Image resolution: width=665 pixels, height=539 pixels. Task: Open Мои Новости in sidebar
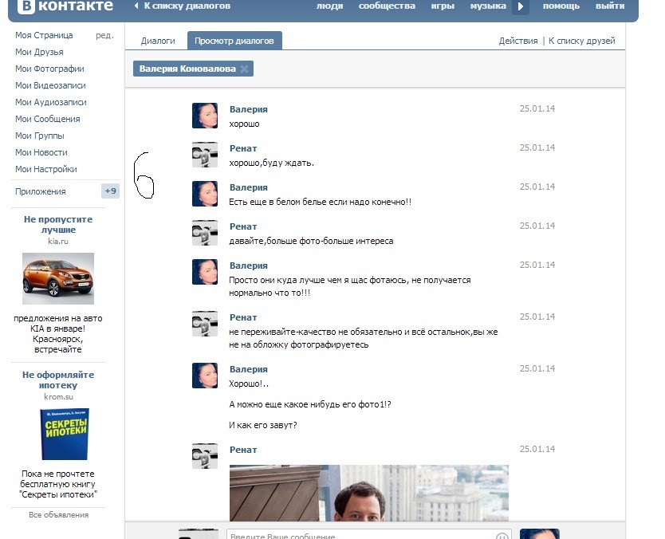tap(41, 152)
